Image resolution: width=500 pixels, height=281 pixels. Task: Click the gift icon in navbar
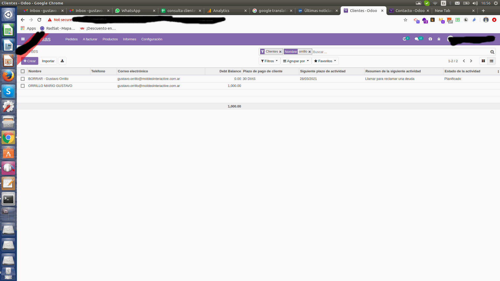pyautogui.click(x=430, y=39)
